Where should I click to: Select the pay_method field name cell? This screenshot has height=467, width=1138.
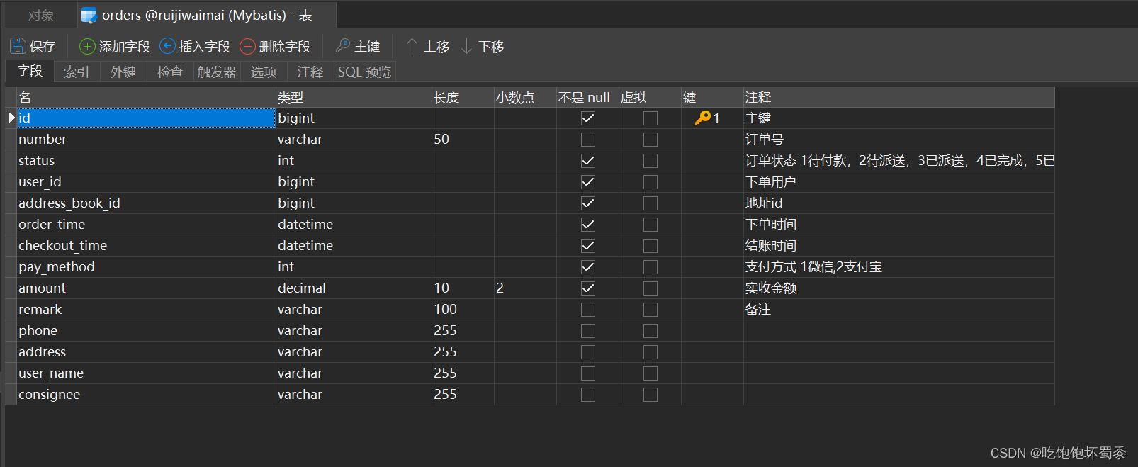pos(146,267)
